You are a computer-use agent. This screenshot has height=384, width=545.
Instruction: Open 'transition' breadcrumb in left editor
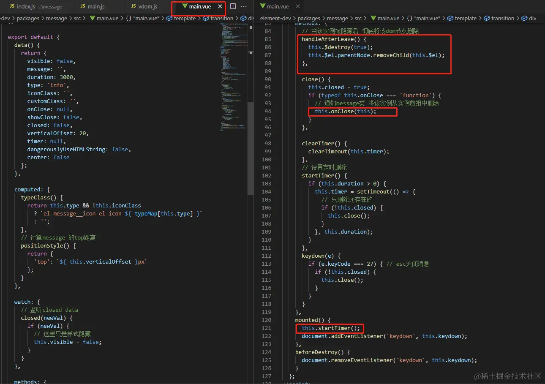(222, 19)
